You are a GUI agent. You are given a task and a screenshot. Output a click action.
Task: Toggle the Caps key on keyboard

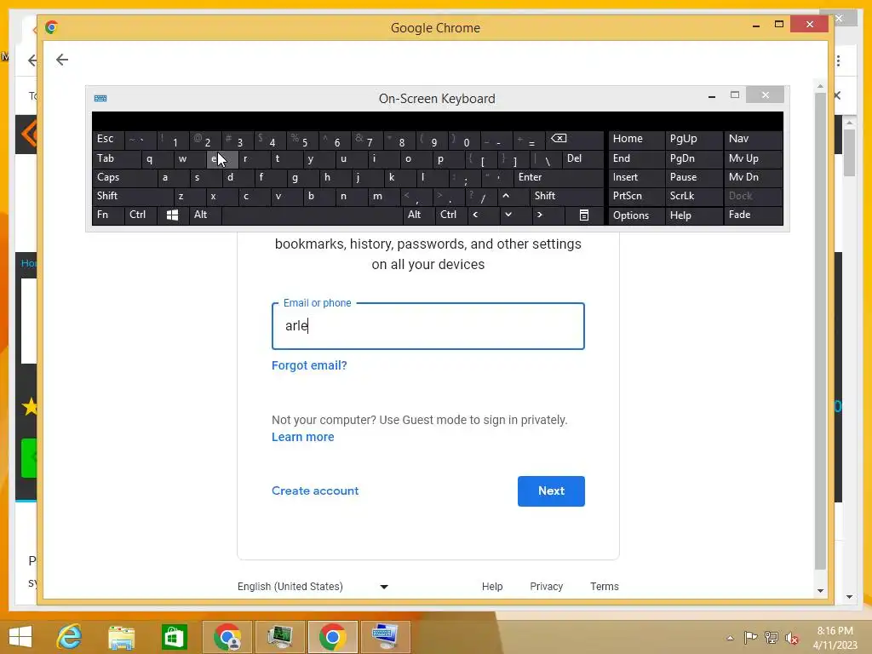click(124, 177)
